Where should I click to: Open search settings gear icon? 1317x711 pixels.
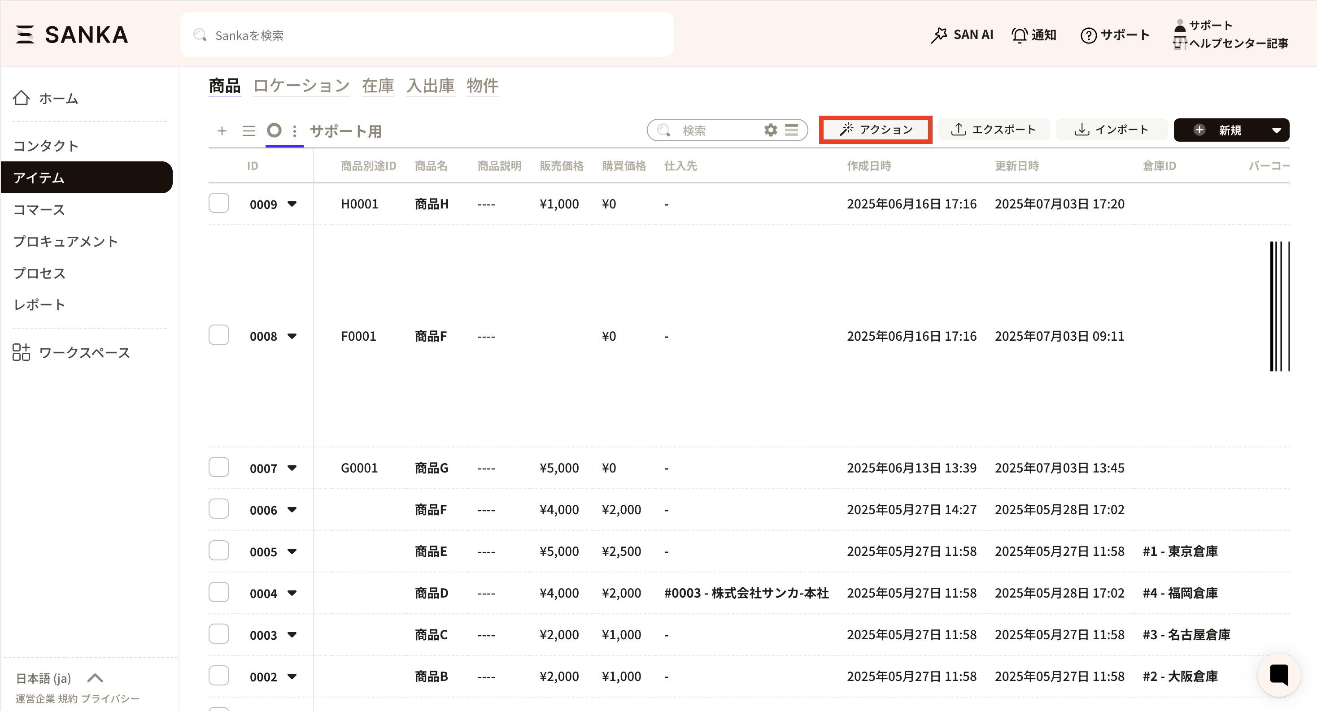pyautogui.click(x=771, y=130)
